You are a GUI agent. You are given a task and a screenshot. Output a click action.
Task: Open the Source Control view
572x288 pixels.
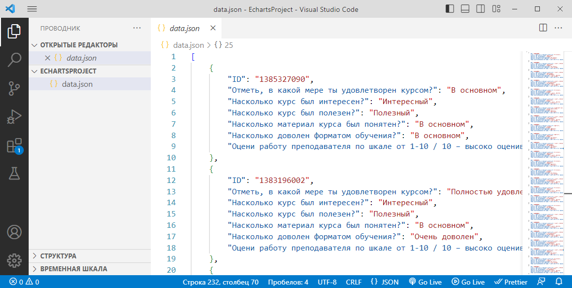[14, 89]
